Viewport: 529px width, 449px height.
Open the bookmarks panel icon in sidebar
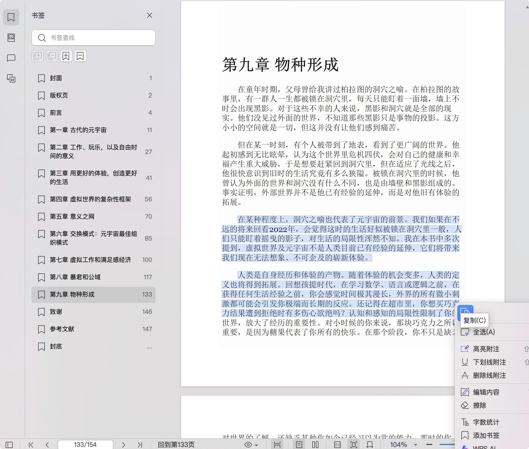coord(11,17)
